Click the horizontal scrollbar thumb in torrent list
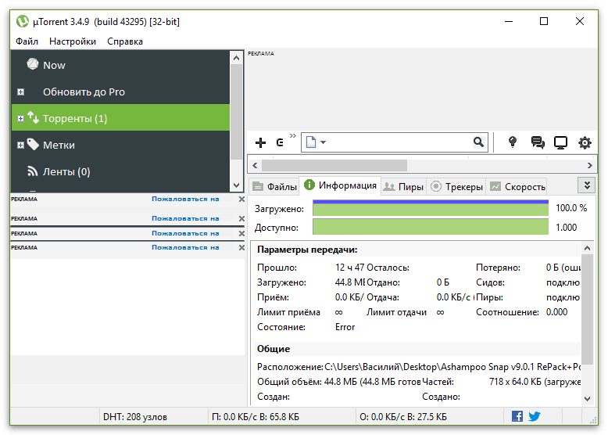Screen dimensions: 608x435 coord(334,165)
